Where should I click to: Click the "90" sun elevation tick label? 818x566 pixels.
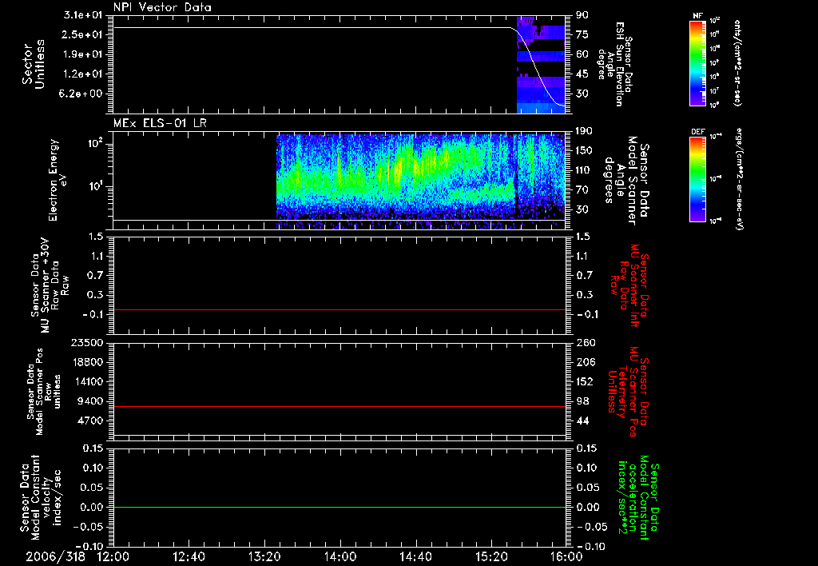click(582, 15)
